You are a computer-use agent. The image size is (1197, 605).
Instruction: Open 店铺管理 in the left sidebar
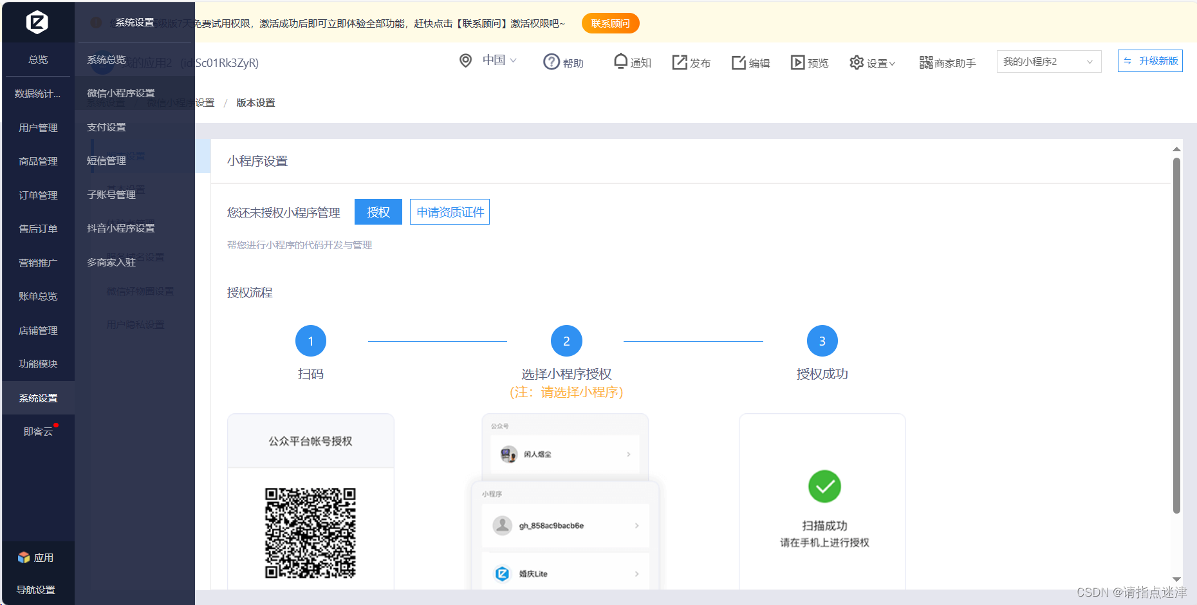(x=38, y=330)
